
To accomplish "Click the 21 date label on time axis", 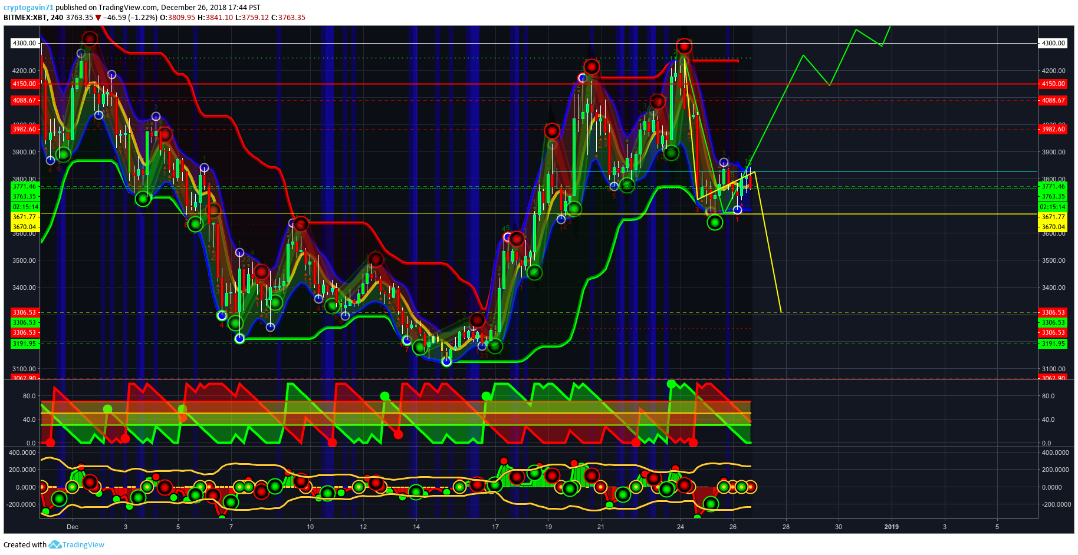I will point(601,527).
